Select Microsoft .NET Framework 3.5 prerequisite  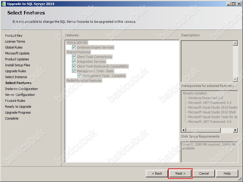pyautogui.click(x=210, y=103)
